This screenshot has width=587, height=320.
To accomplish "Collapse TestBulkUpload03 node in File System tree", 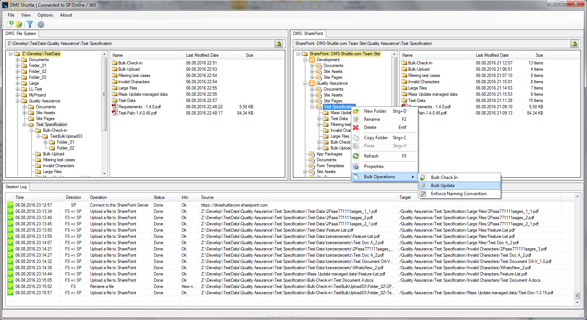I will pyautogui.click(x=38, y=136).
